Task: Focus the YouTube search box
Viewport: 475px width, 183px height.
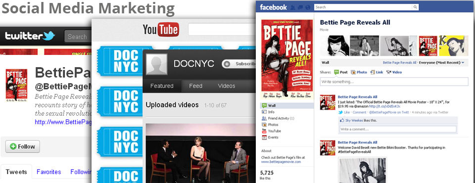Action: (x=222, y=29)
